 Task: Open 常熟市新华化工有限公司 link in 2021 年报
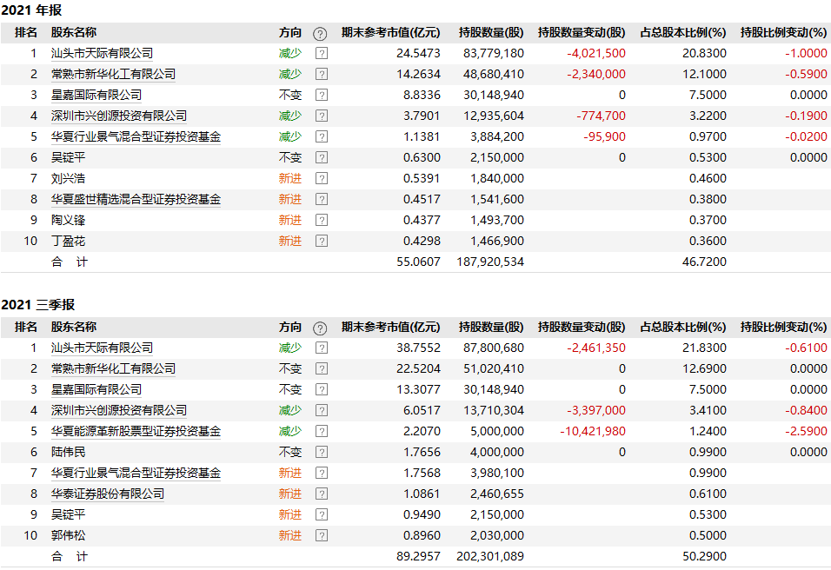113,74
